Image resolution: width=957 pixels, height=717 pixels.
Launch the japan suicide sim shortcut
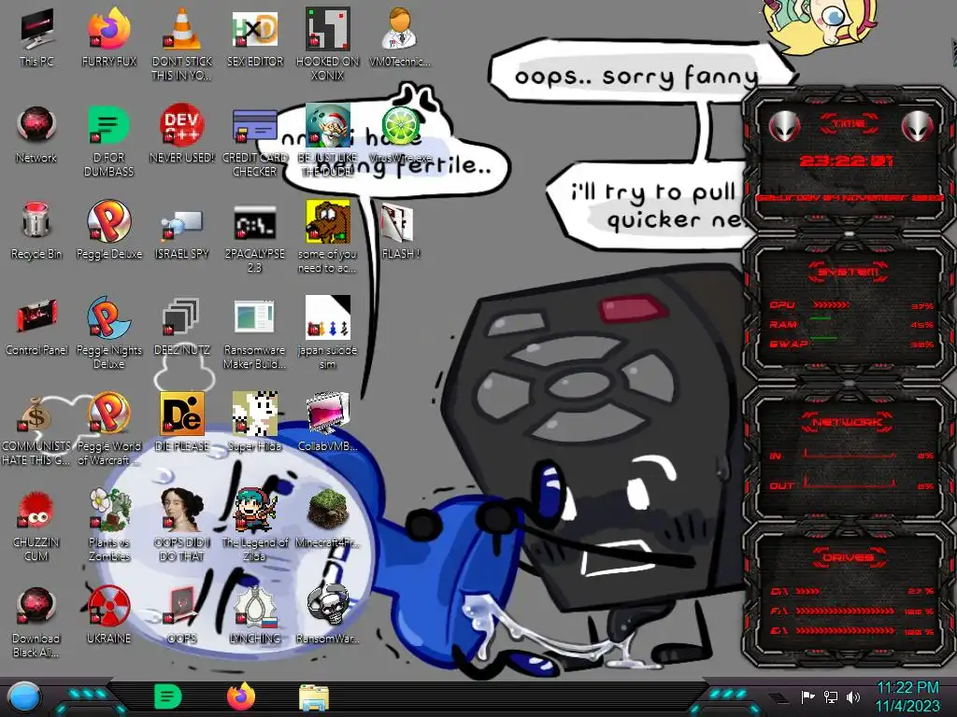(x=328, y=333)
